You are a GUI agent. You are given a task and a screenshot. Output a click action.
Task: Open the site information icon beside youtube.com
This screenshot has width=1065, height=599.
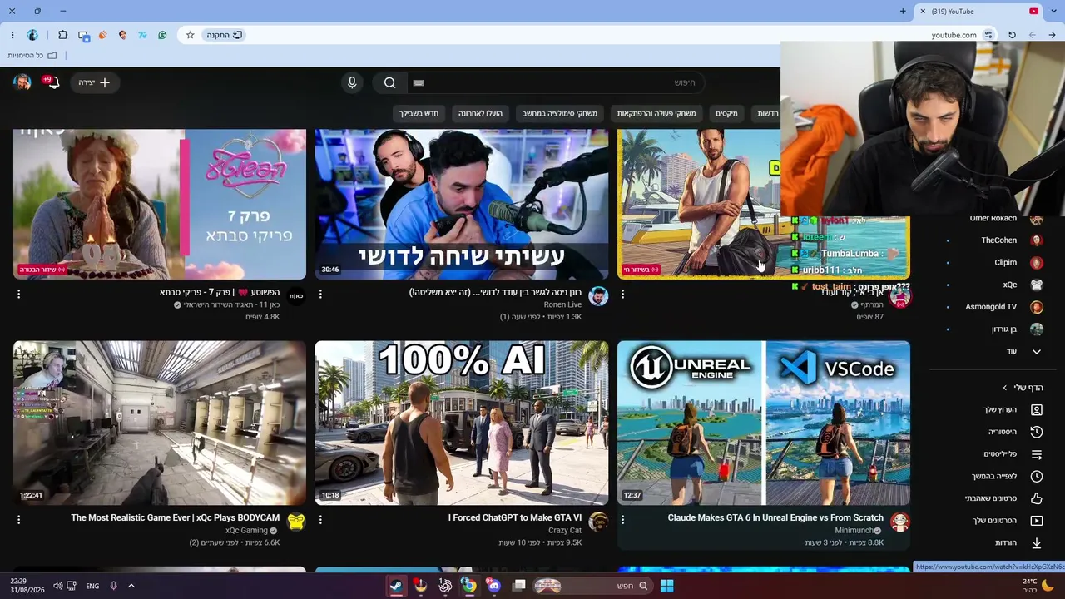(988, 35)
